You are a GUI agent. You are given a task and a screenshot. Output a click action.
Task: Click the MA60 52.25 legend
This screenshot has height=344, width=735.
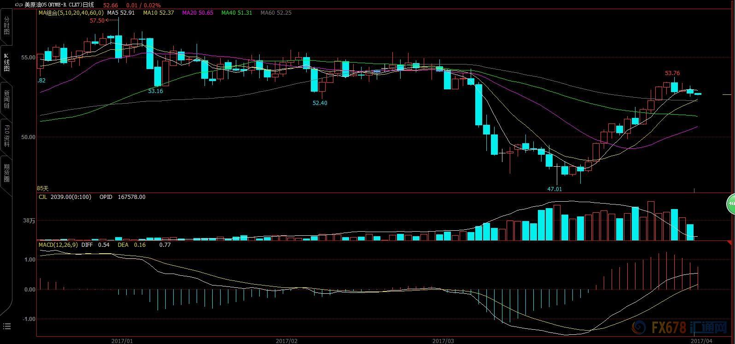[276, 13]
